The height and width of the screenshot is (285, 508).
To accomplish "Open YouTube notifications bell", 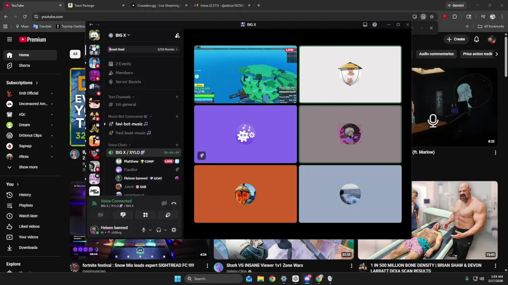I will tap(476, 39).
